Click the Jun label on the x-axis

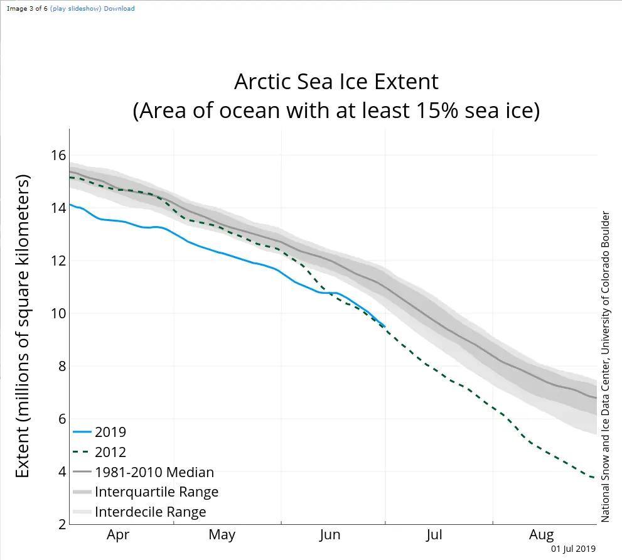330,535
